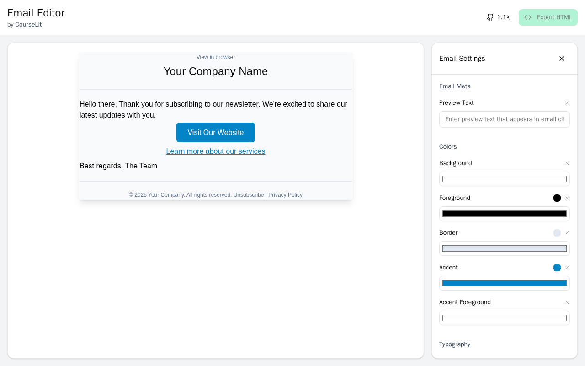Open the Background color picker bar

coord(504,179)
